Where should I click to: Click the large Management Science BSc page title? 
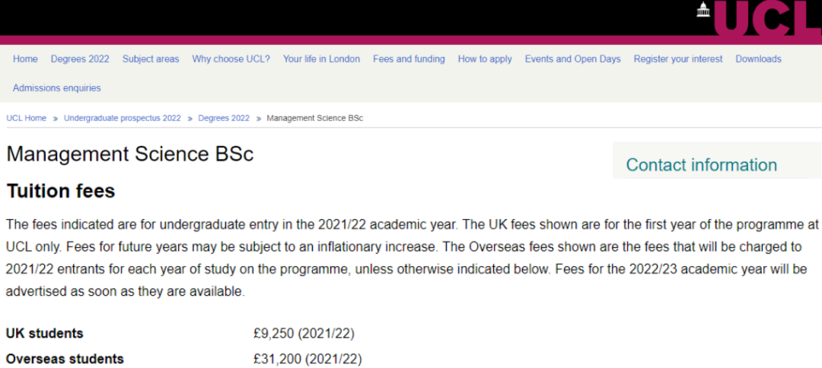[129, 154]
